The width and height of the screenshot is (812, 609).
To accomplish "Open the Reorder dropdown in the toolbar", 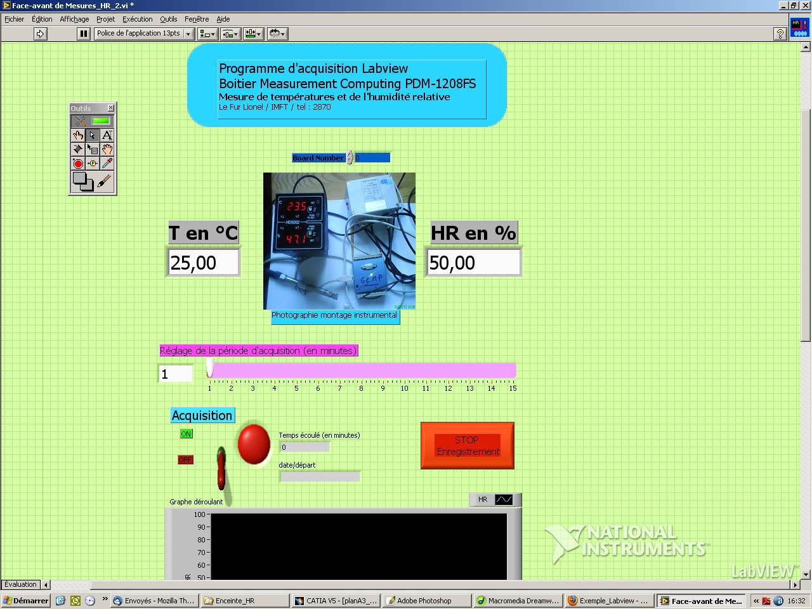I will pyautogui.click(x=278, y=34).
